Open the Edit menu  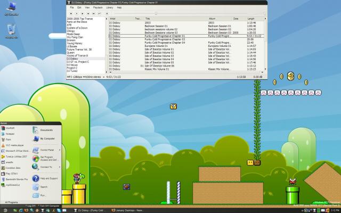tap(79, 7)
